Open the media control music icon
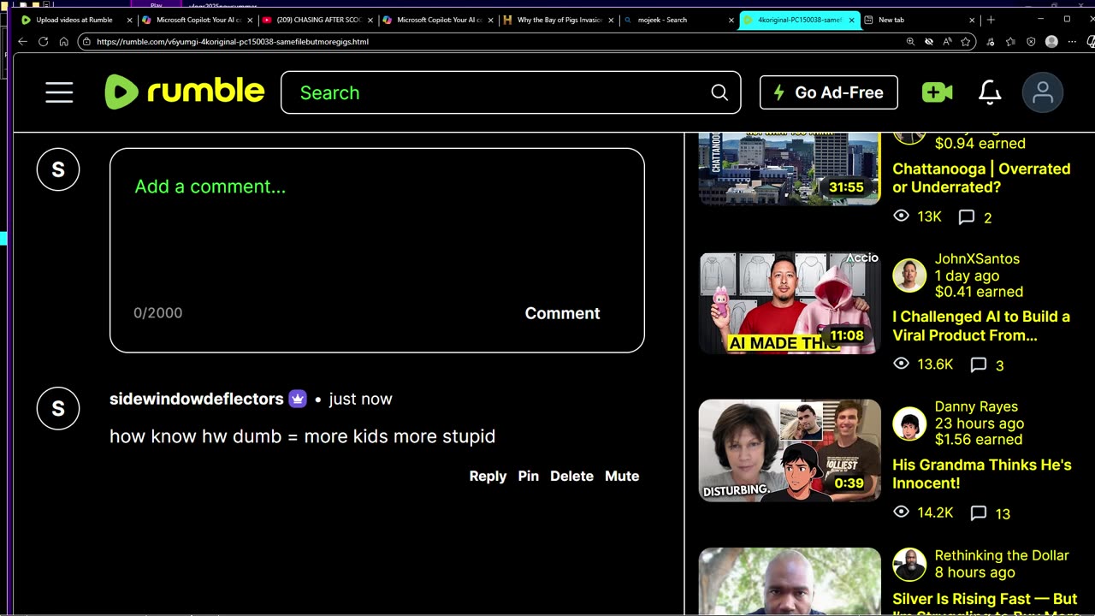 (991, 41)
